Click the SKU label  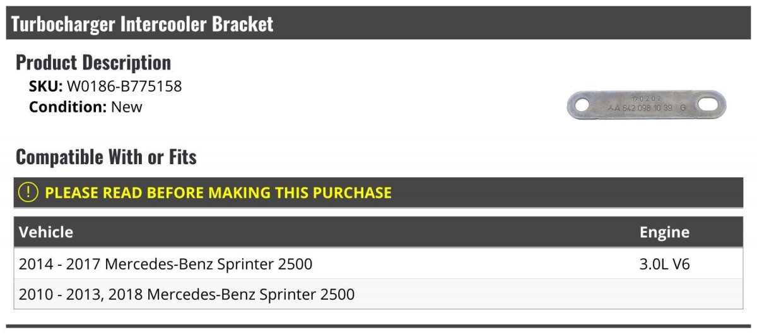click(46, 86)
